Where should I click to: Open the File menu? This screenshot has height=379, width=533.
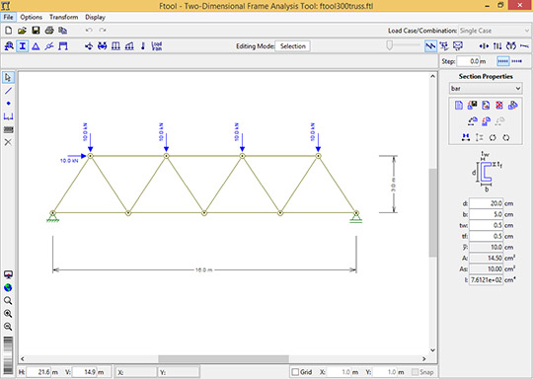coord(8,17)
